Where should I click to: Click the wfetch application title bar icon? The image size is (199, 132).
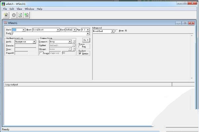click(x=3, y=4)
